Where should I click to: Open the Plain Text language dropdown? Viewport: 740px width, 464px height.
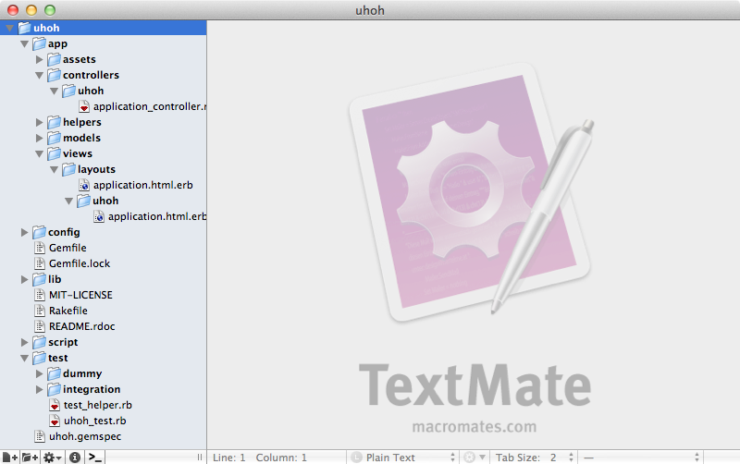click(x=403, y=458)
